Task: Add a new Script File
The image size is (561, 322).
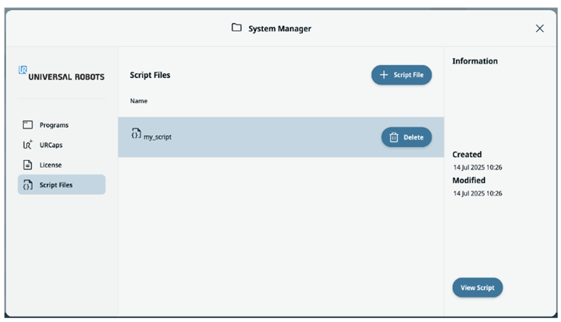Action: click(402, 75)
